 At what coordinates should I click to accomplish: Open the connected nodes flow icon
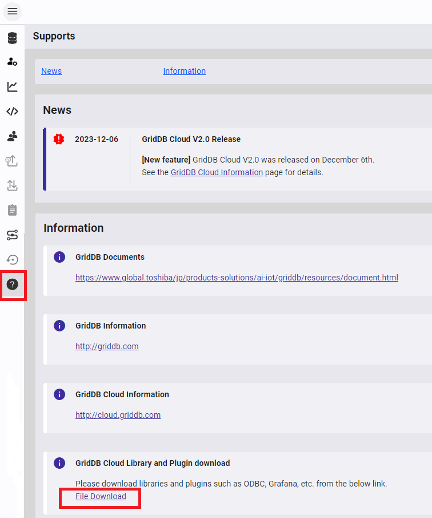click(x=12, y=235)
